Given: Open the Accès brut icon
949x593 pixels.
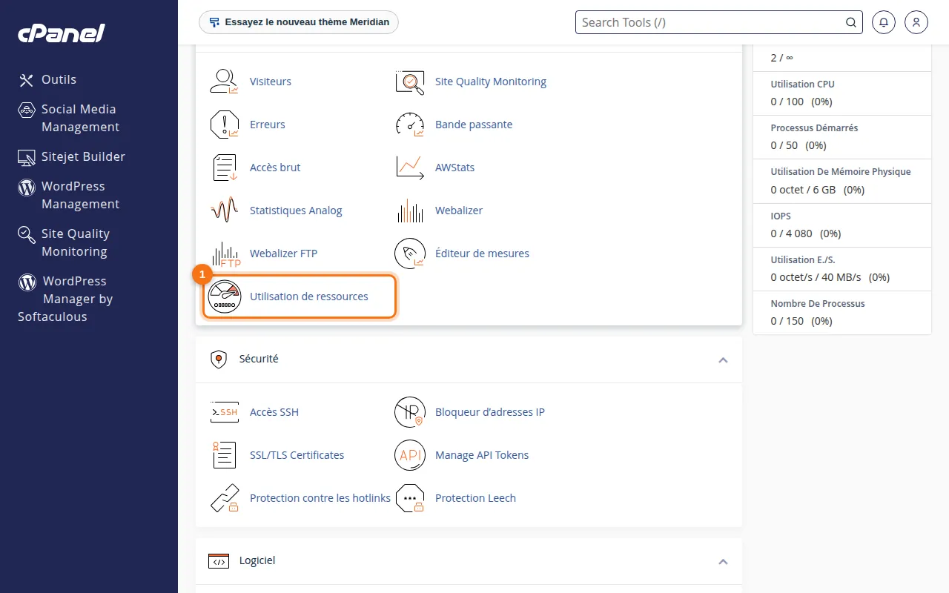Looking at the screenshot, I should pyautogui.click(x=225, y=168).
